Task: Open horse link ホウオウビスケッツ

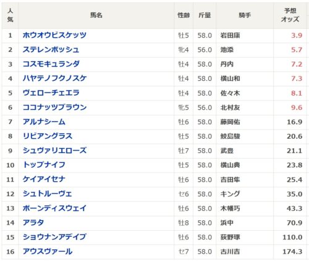Action: coord(54,35)
